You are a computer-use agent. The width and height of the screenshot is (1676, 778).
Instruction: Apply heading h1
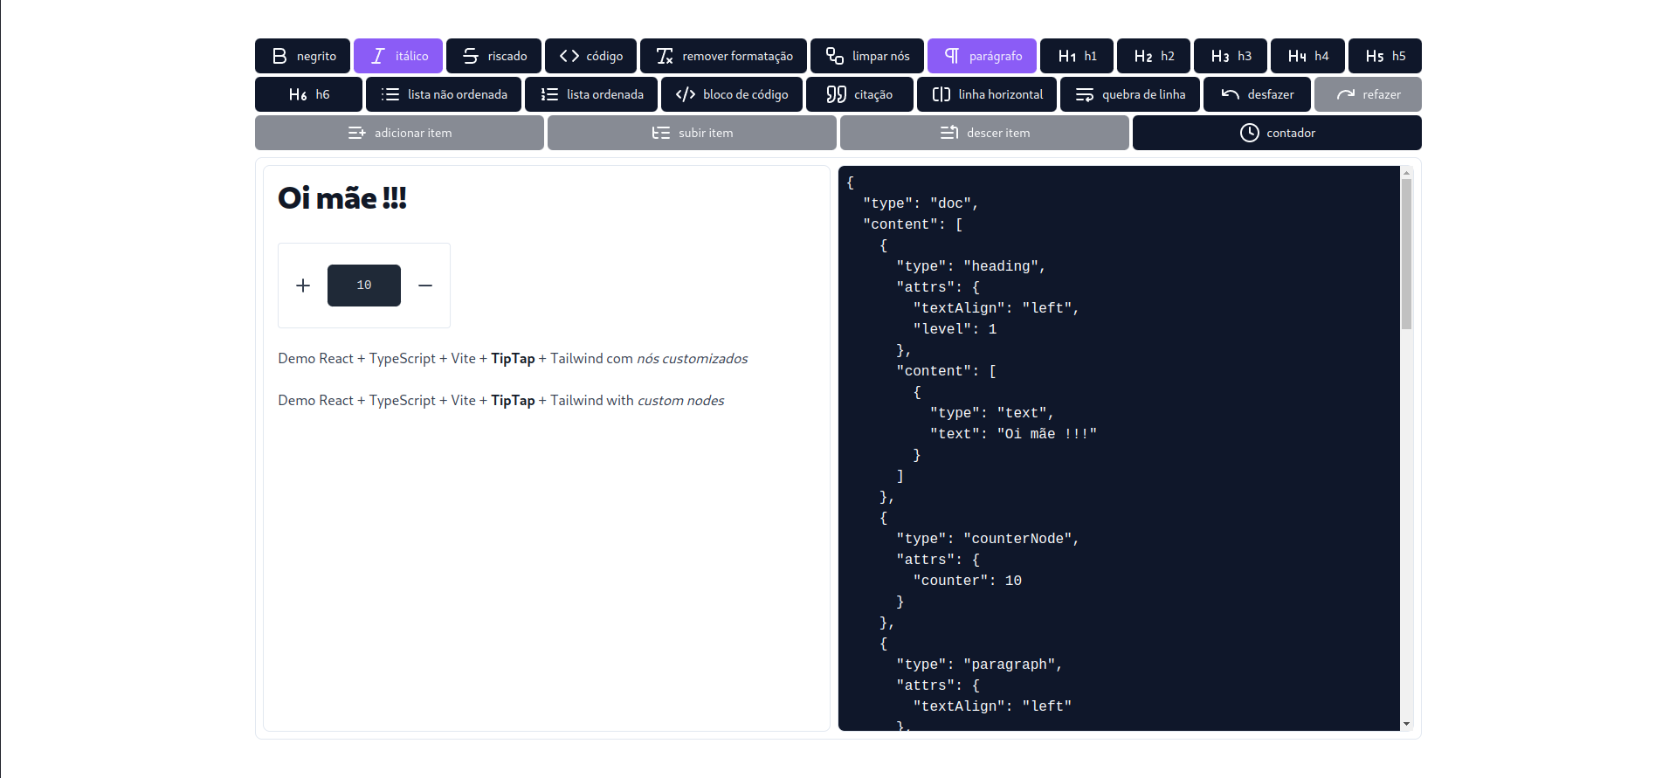coord(1077,56)
